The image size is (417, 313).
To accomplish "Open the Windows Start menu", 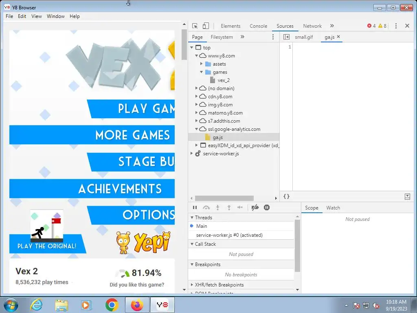I will coord(11,305).
